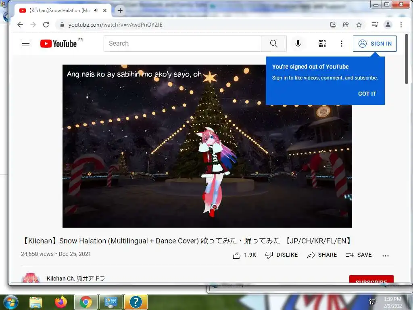Image resolution: width=413 pixels, height=310 pixels.
Task: Go back to the previous page
Action: point(20,25)
